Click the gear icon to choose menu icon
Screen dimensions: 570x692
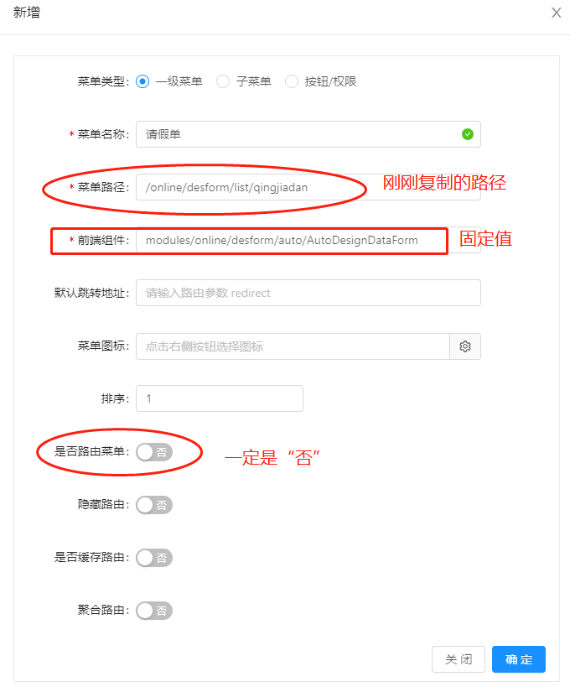[x=465, y=346]
